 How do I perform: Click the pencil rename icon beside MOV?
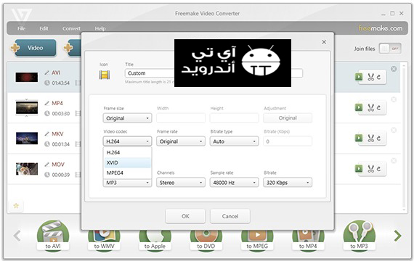point(47,165)
